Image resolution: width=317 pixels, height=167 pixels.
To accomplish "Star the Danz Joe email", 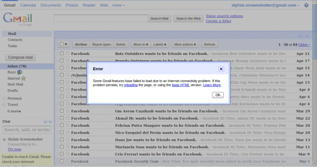I will tap(68, 140).
